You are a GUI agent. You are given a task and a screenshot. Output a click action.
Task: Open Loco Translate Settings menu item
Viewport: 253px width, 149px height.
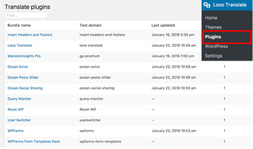click(214, 56)
